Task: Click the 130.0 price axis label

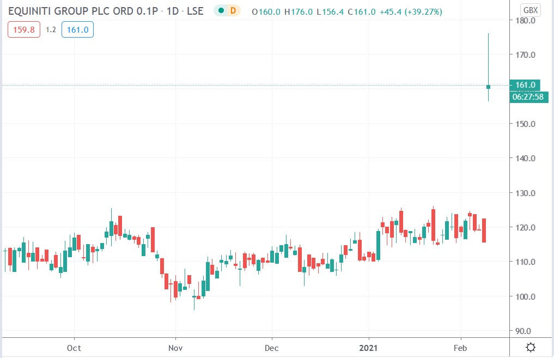Action: [525, 193]
